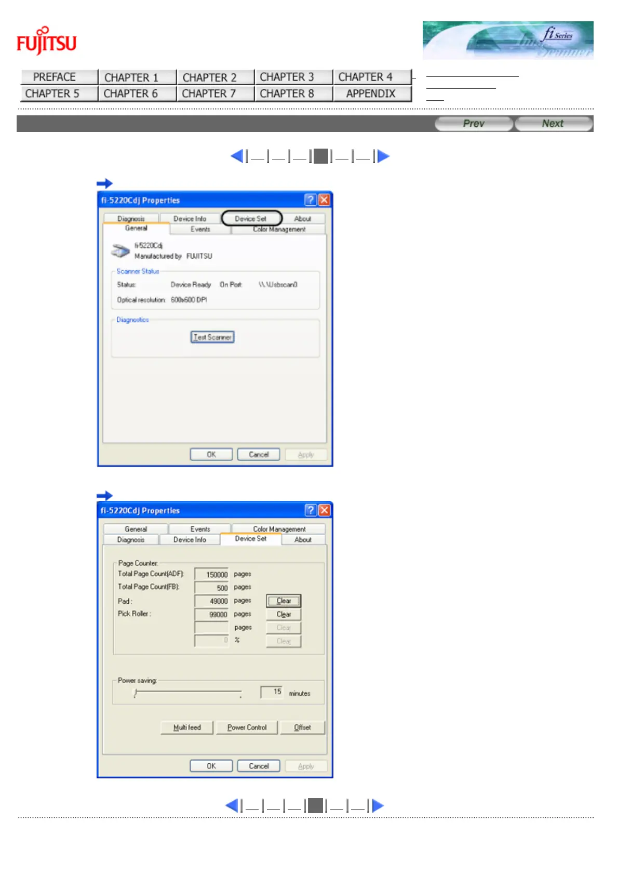Viewport: 618px width, 875px height.
Task: Open the Power Control settings
Action: pos(247,727)
